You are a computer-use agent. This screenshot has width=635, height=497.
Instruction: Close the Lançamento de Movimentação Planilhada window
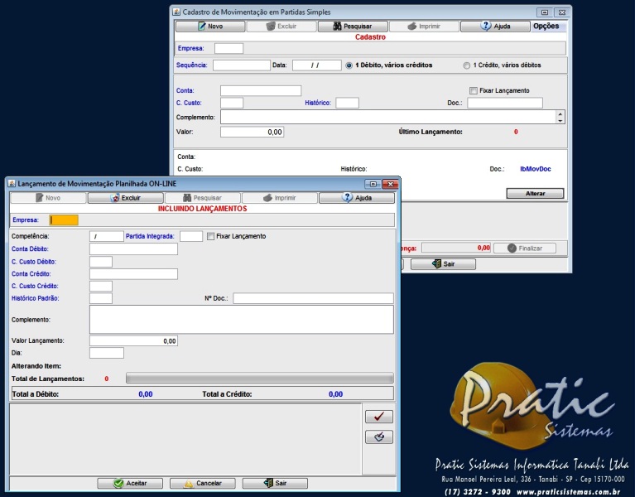tap(391, 184)
